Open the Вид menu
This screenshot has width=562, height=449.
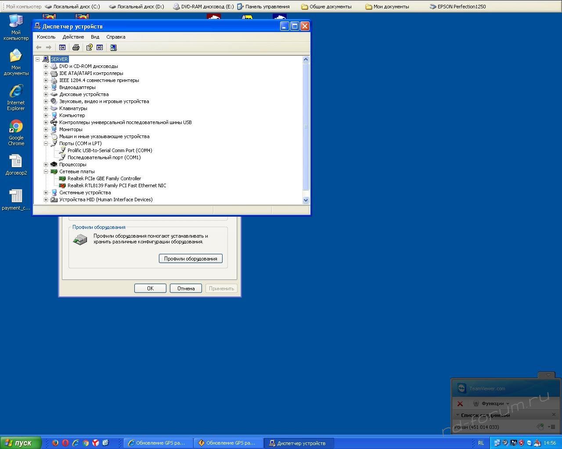click(95, 37)
